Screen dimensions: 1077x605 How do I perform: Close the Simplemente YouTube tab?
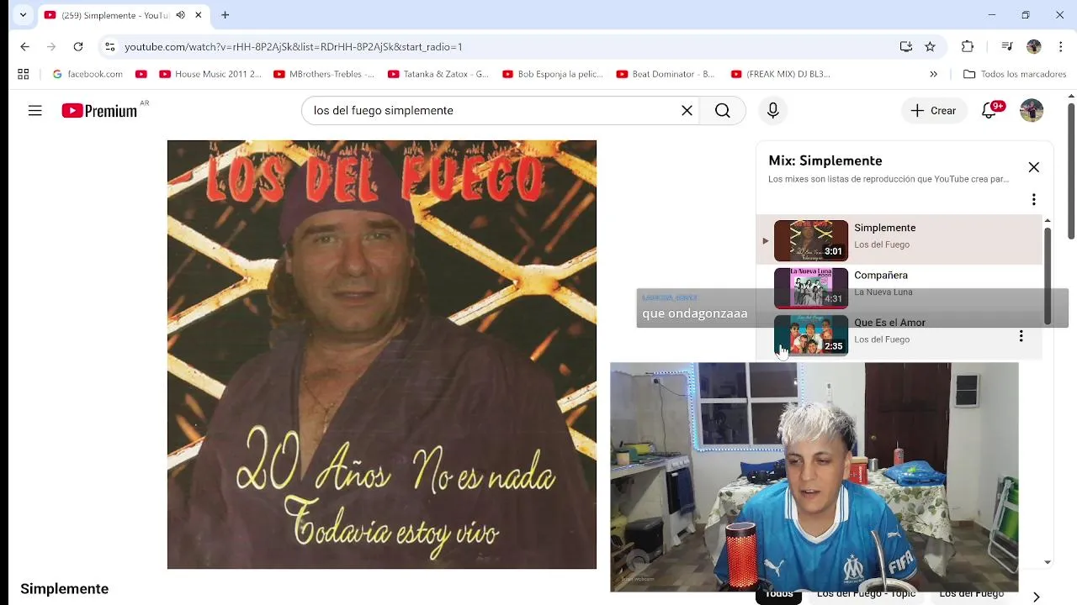(199, 15)
